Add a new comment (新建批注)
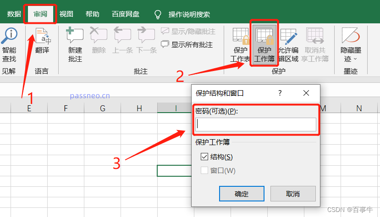380x217 pixels. coord(75,45)
